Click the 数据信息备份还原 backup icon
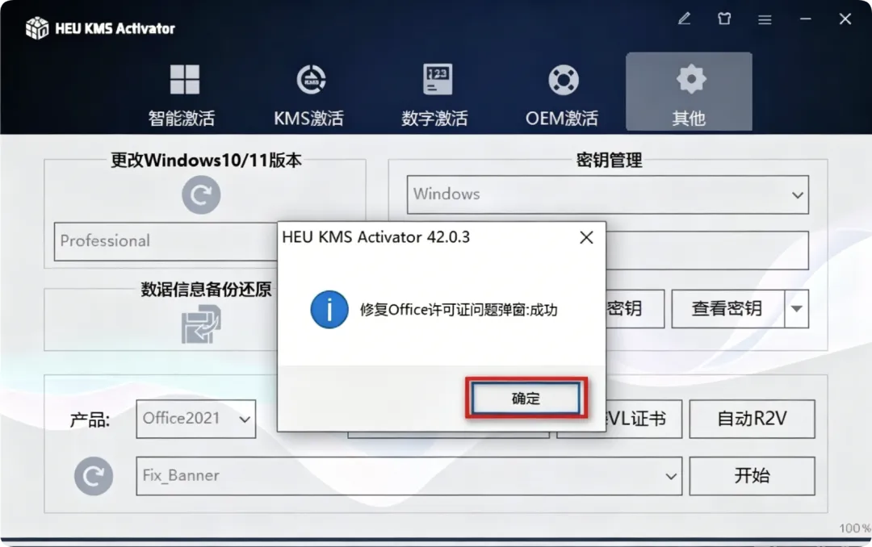This screenshot has height=547, width=872. point(201,324)
